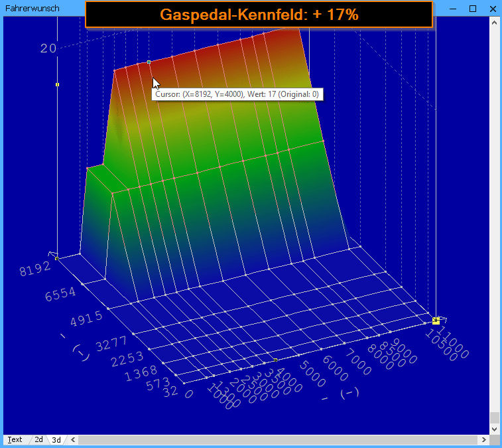The height and width of the screenshot is (448, 502).
Task: Click the vertical scrollbar down arrow
Action: coord(494,430)
